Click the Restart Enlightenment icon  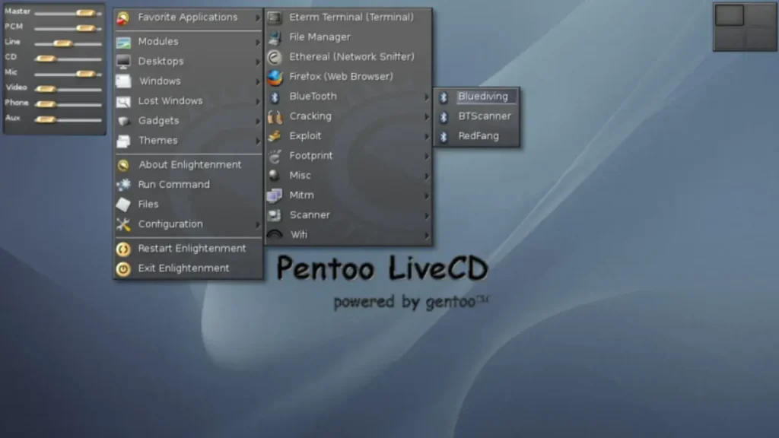(x=123, y=249)
